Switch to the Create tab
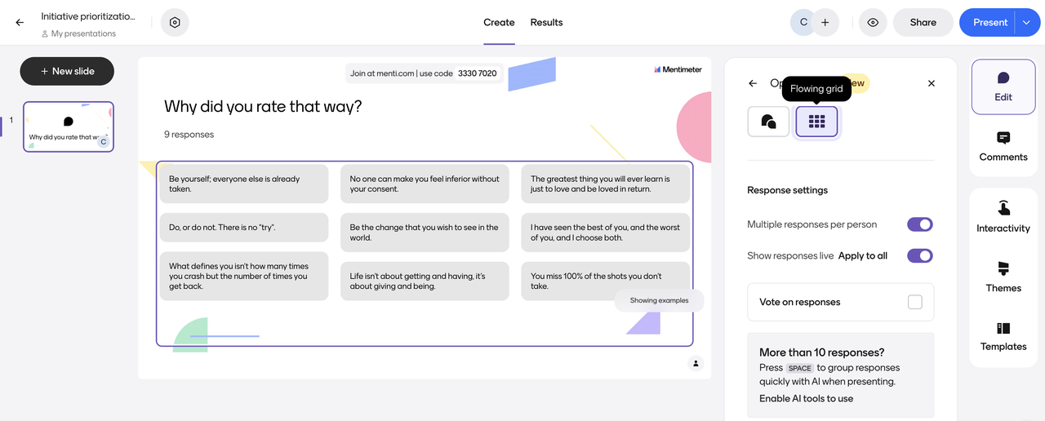Viewport: 1045px width, 421px height. [499, 23]
